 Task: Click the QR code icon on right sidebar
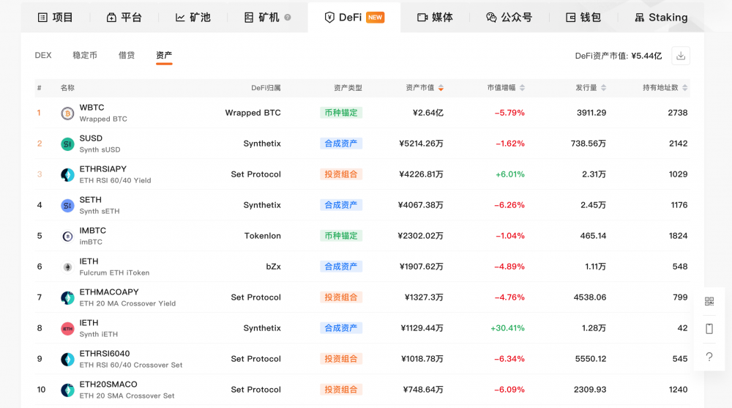tap(709, 301)
